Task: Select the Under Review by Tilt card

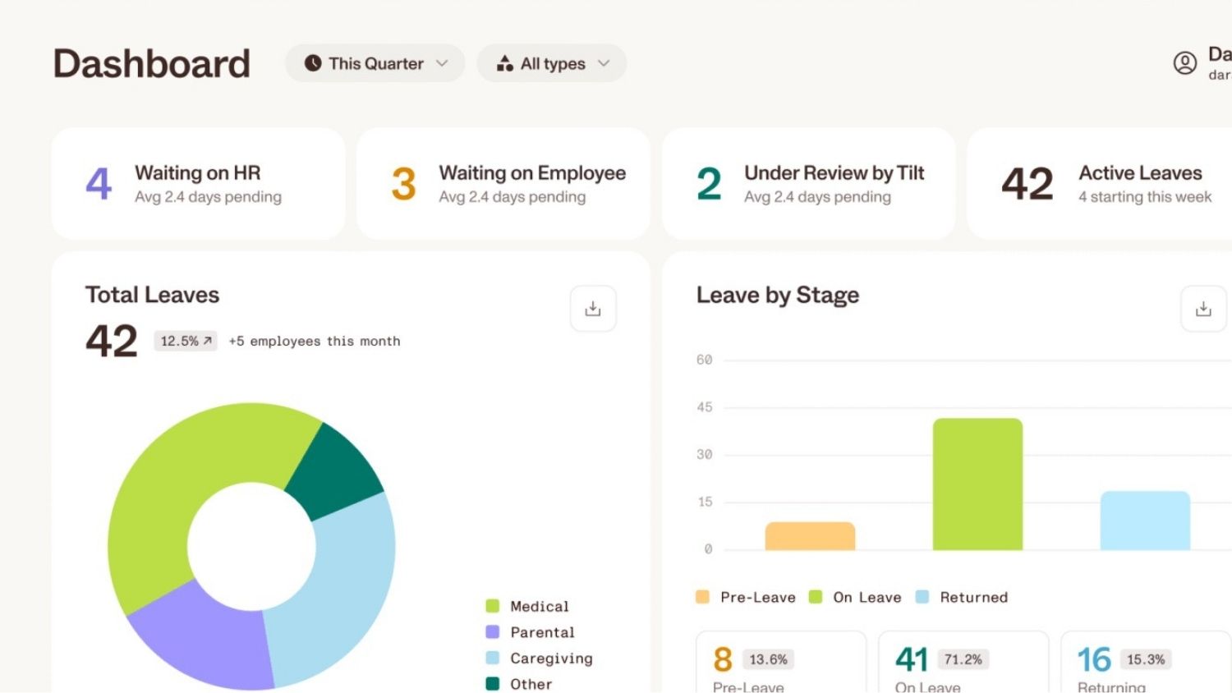Action: point(808,184)
